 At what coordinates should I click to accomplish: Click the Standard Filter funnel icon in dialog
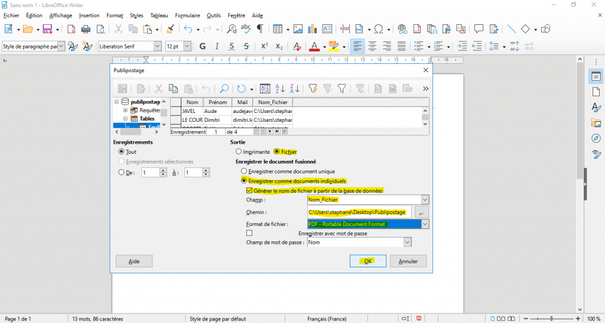click(x=341, y=89)
